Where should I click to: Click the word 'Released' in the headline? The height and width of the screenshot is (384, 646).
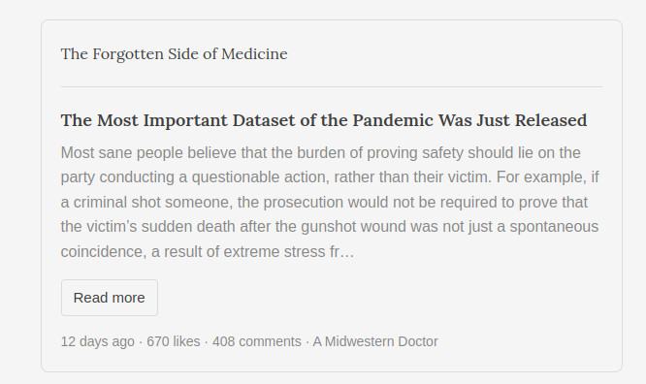[x=551, y=120]
